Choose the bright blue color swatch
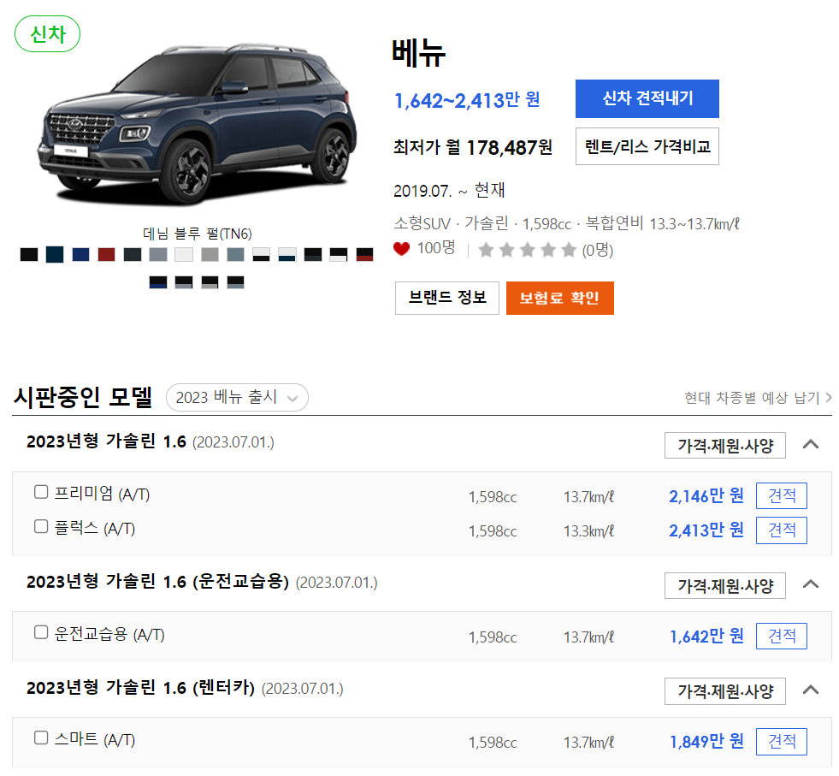 click(x=80, y=255)
